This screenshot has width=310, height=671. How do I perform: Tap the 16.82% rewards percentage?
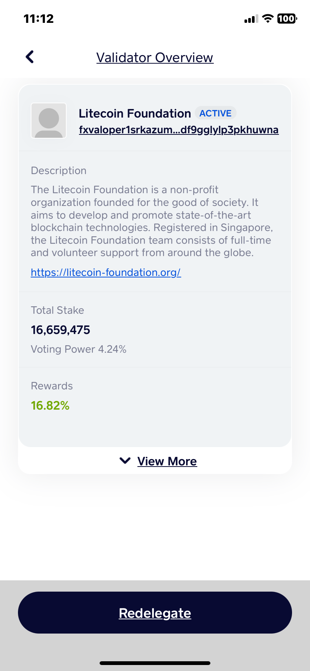tap(50, 406)
